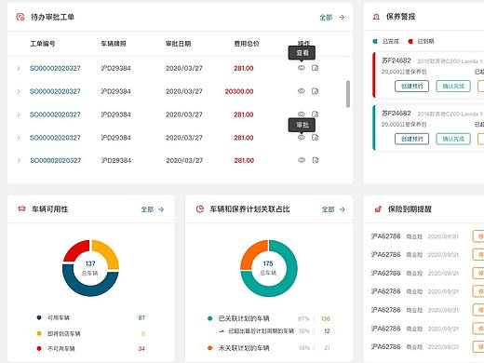The height and width of the screenshot is (363, 484).
Task: Click 苏F24682 plate on the green card
Action: pyautogui.click(x=397, y=114)
